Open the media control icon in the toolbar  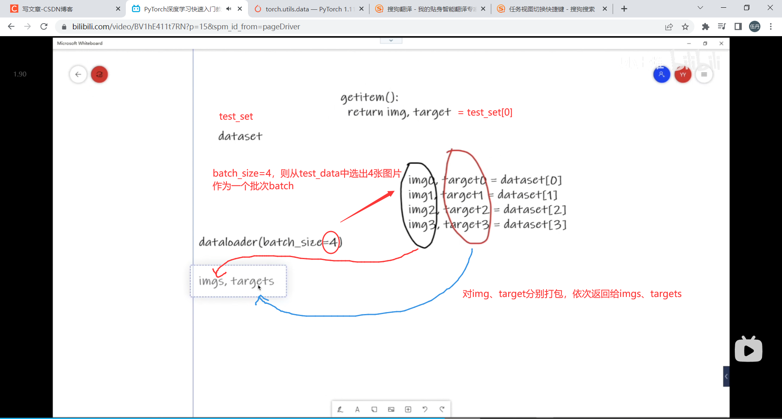722,26
